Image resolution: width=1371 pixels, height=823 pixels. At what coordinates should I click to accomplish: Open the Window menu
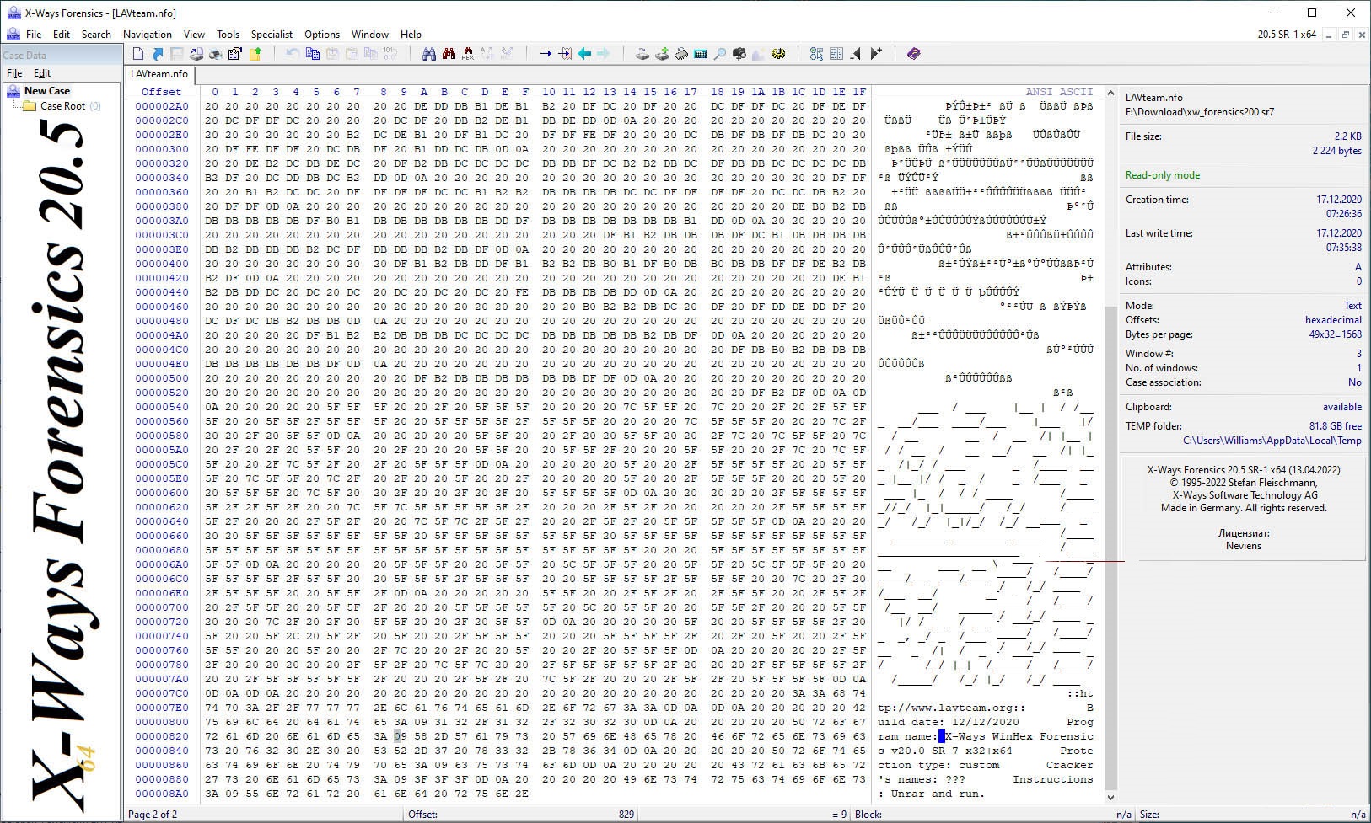click(x=370, y=35)
